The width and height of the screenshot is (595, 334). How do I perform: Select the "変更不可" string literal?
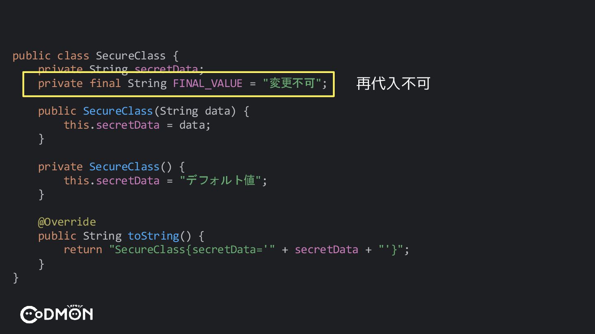pyautogui.click(x=292, y=84)
